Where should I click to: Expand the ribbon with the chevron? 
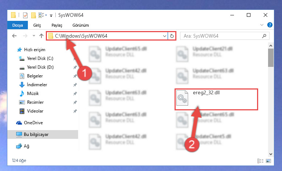click(x=262, y=25)
